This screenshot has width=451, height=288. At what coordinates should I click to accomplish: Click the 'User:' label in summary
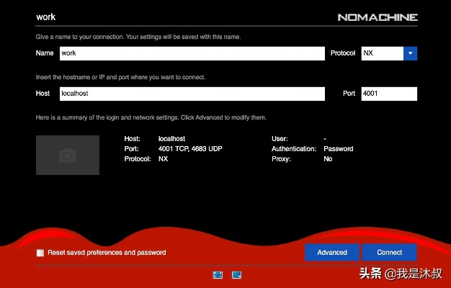pyautogui.click(x=280, y=139)
